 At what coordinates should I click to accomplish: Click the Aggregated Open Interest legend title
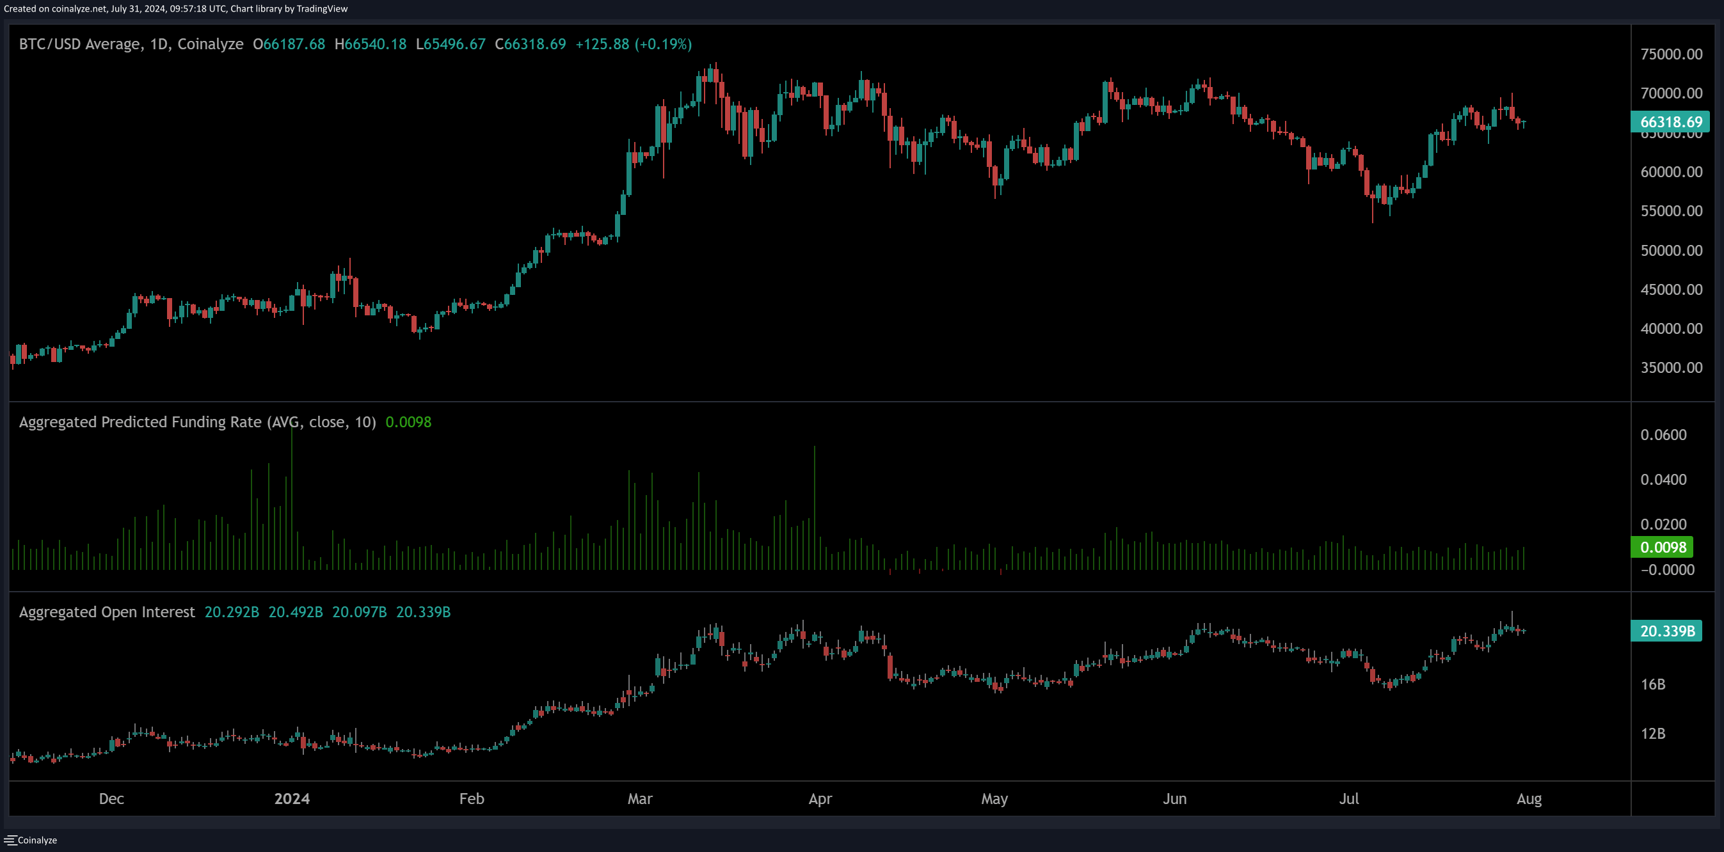click(107, 612)
